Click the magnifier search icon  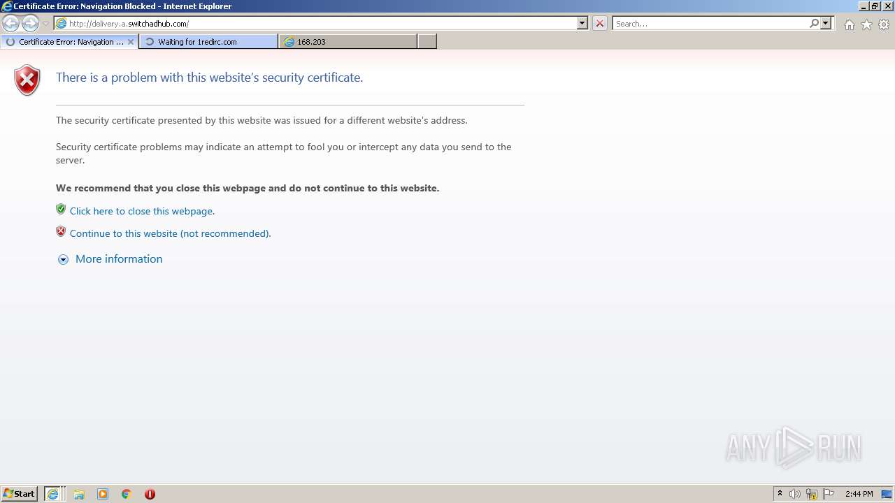814,23
